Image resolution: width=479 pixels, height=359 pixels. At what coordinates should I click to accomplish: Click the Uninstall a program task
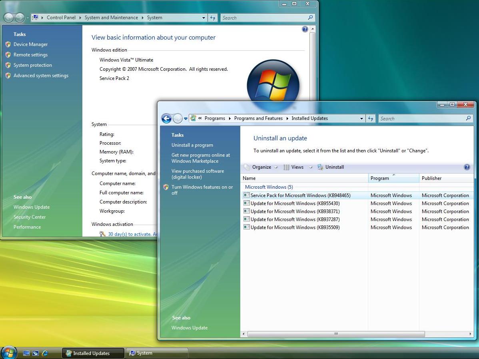192,145
